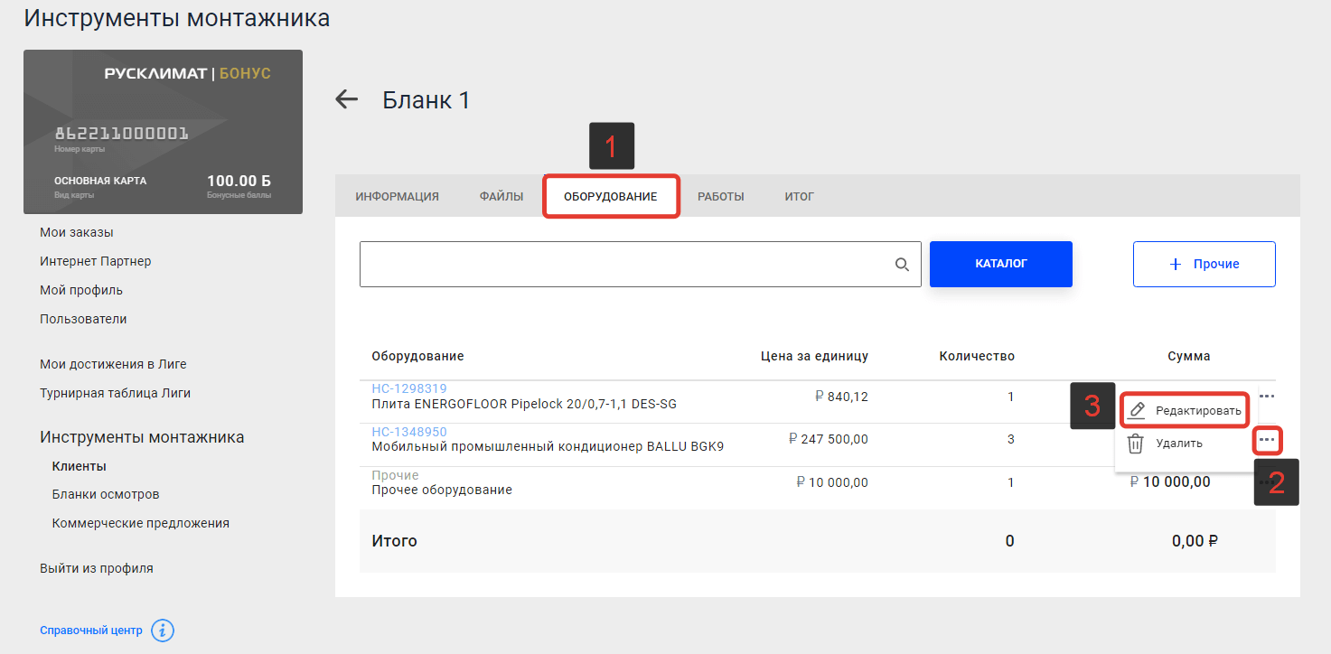Click the Прочие add button
The height and width of the screenshot is (654, 1331).
tap(1204, 264)
